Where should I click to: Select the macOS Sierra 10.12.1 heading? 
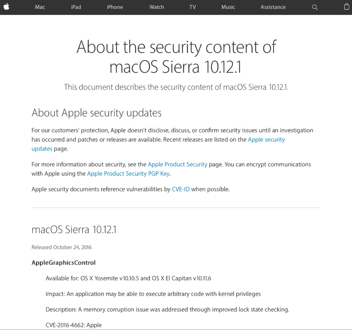pos(74,230)
